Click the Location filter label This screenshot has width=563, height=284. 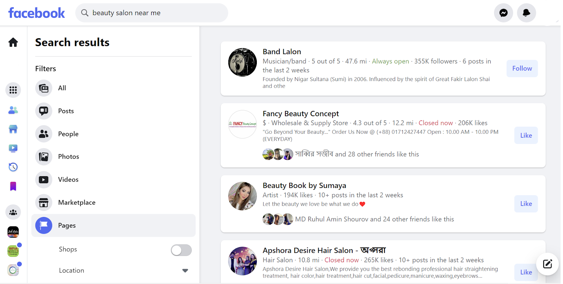click(71, 271)
